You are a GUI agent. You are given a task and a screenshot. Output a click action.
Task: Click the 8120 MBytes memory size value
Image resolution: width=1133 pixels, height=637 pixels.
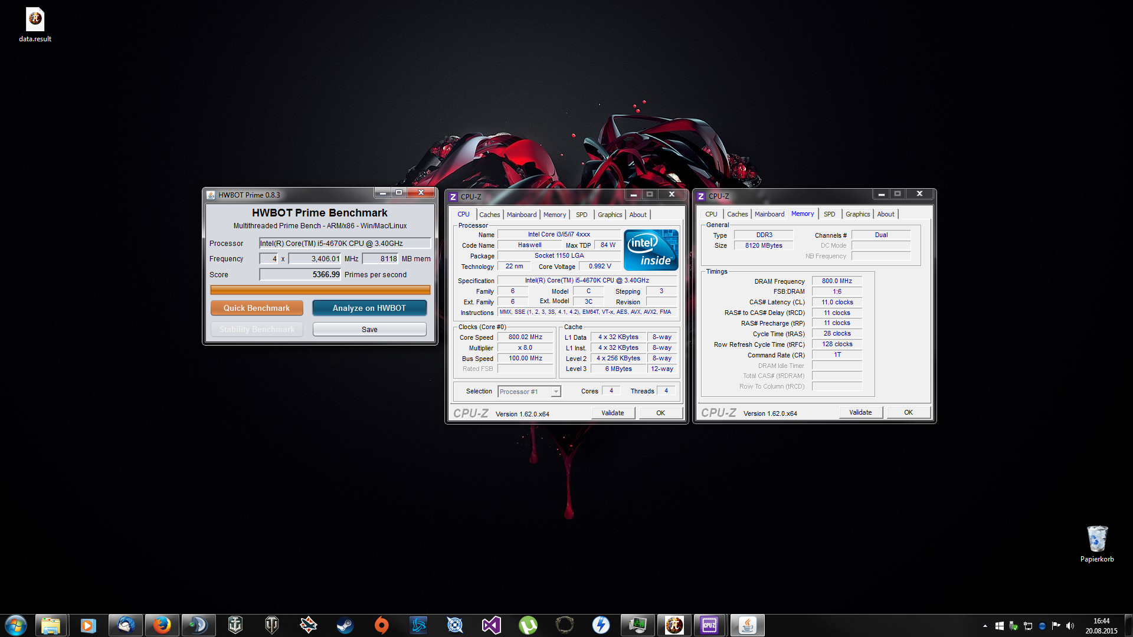click(x=764, y=245)
